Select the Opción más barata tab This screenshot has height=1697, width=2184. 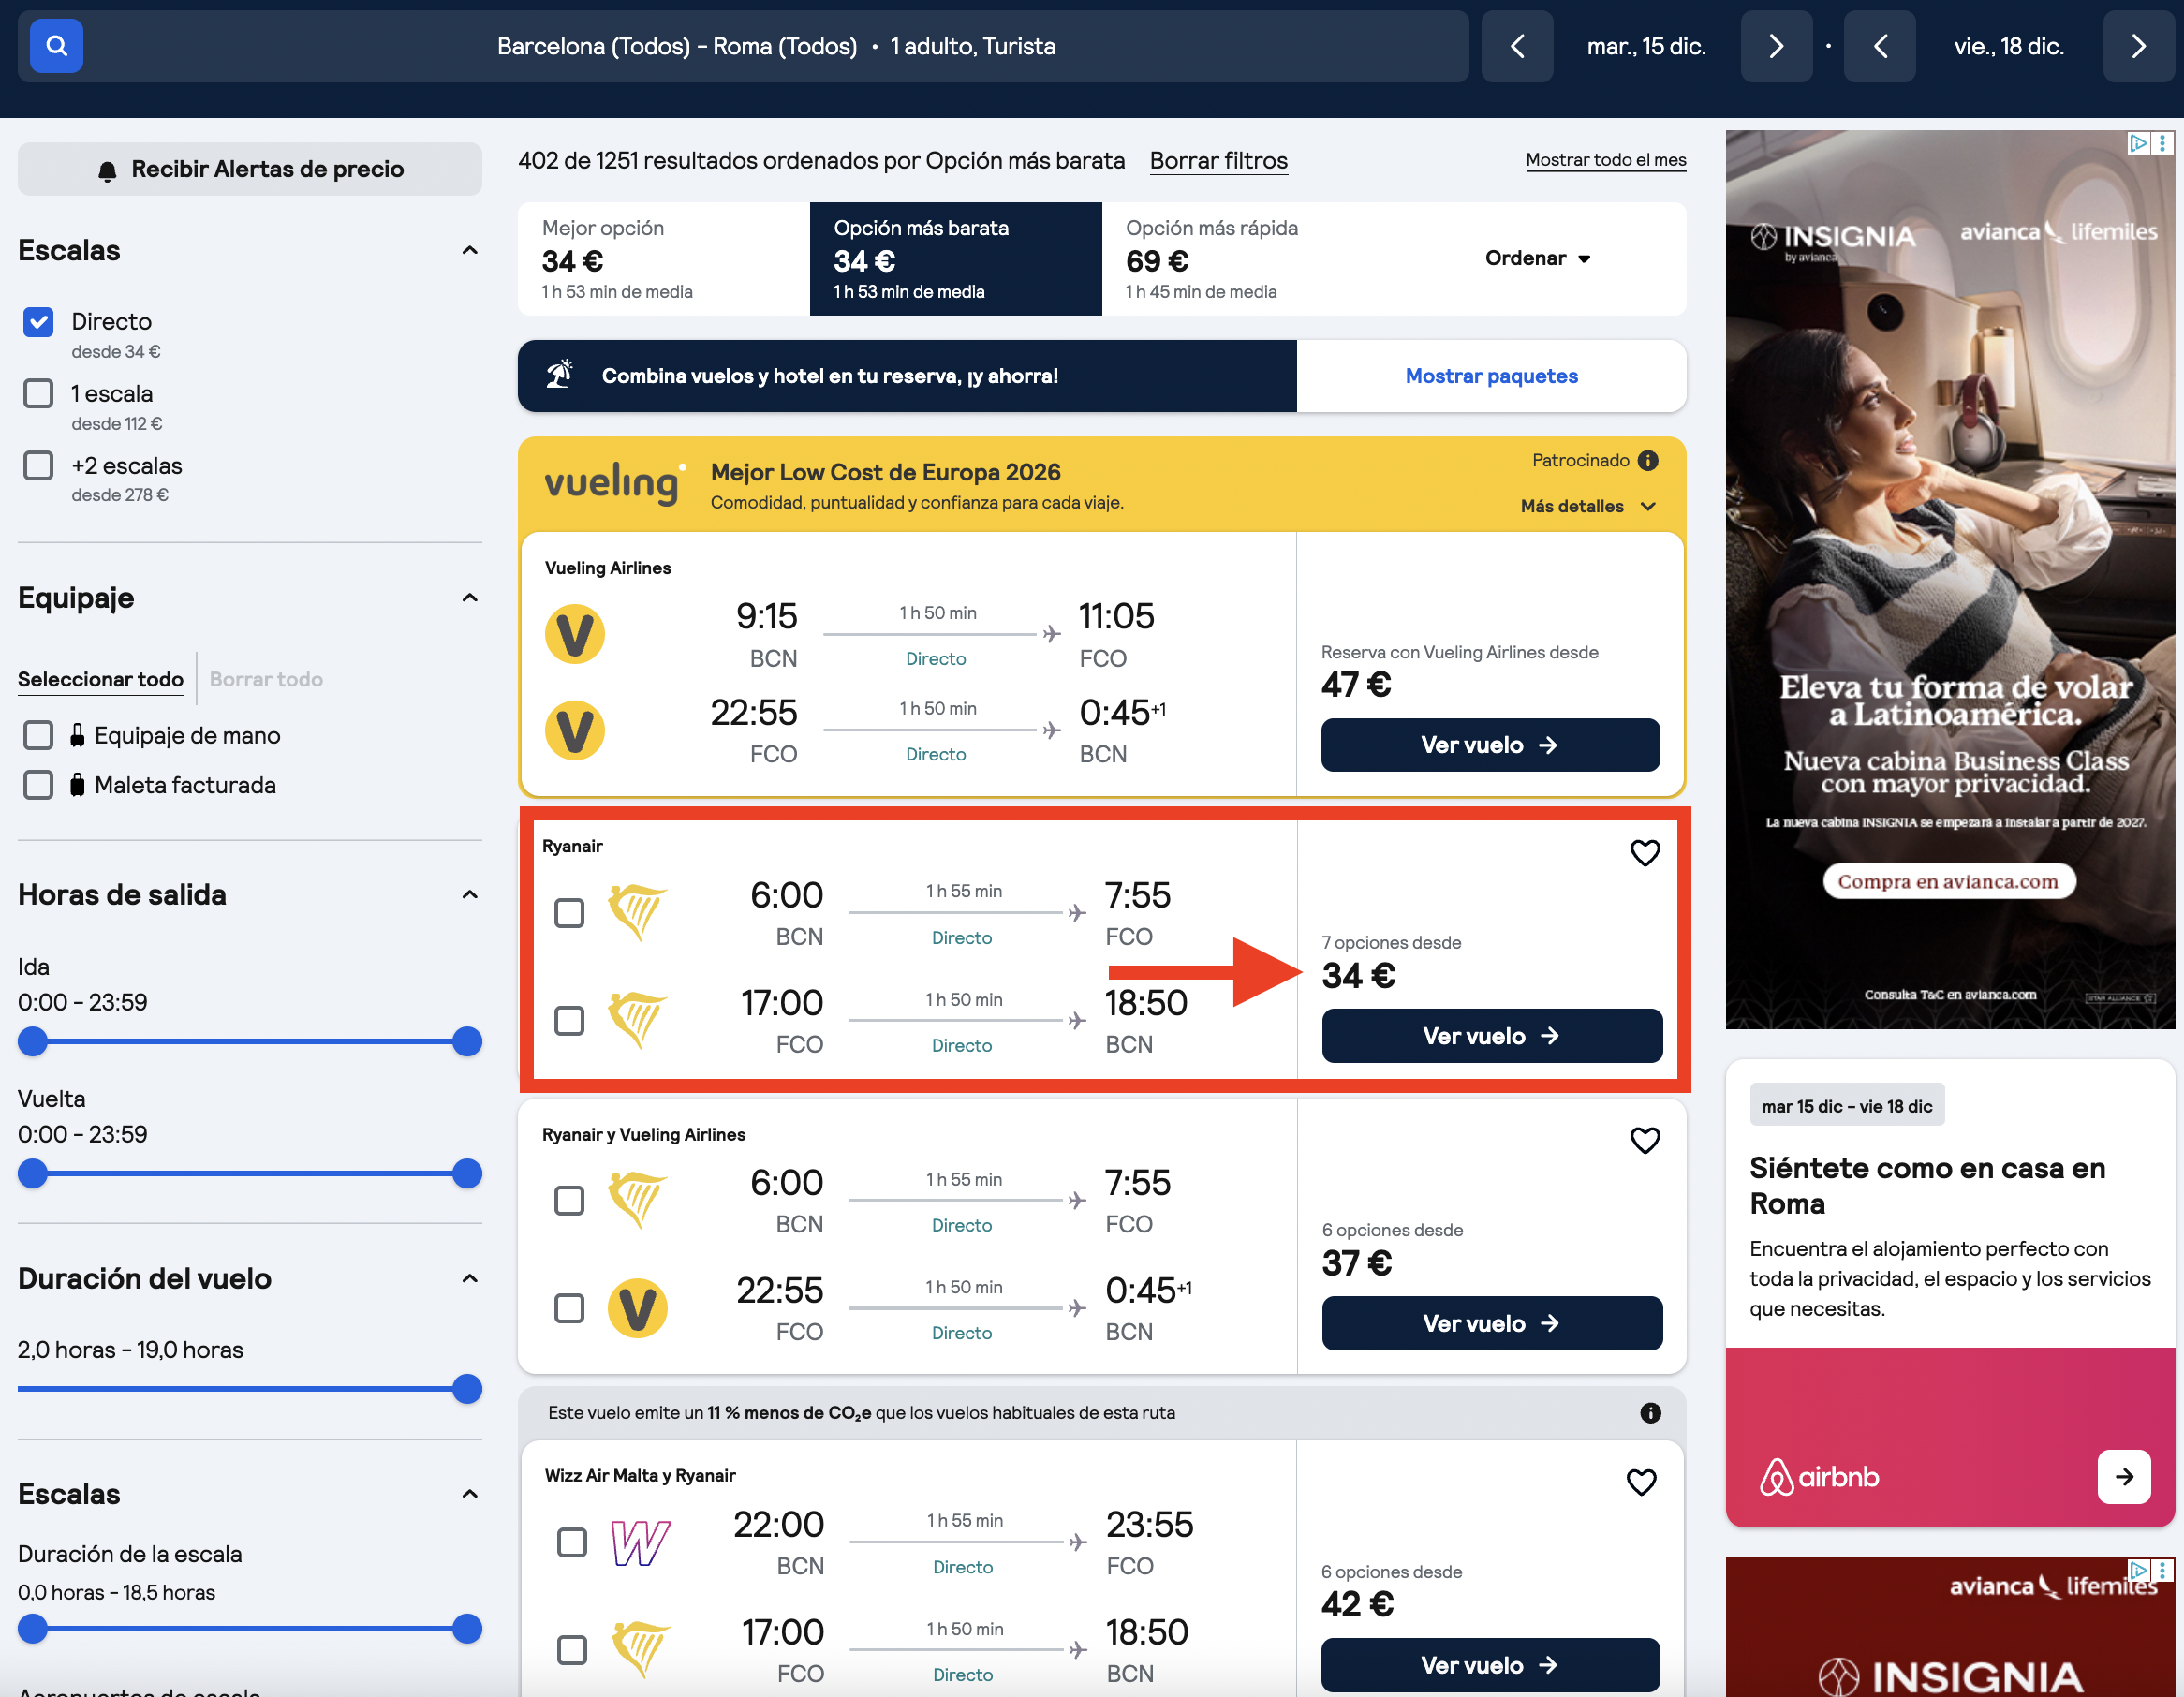pos(956,259)
